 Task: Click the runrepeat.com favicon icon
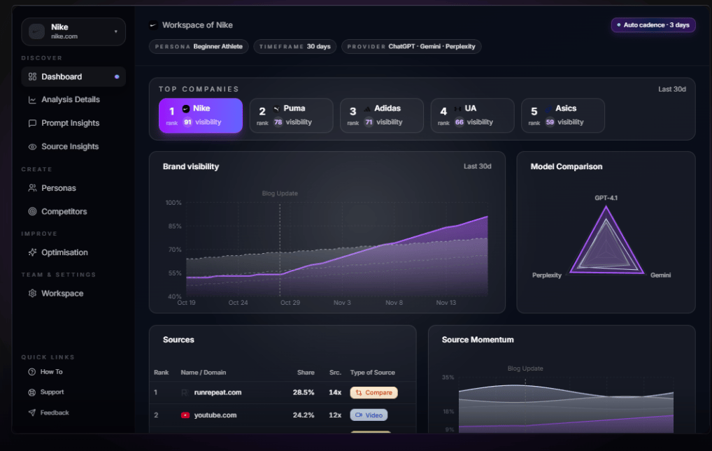click(185, 392)
